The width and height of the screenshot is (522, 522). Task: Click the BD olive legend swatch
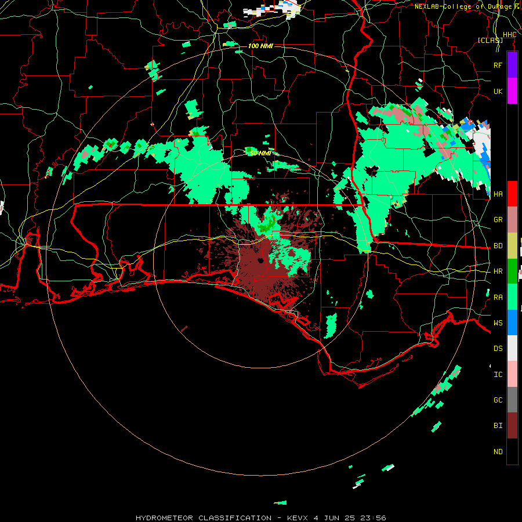tap(512, 245)
